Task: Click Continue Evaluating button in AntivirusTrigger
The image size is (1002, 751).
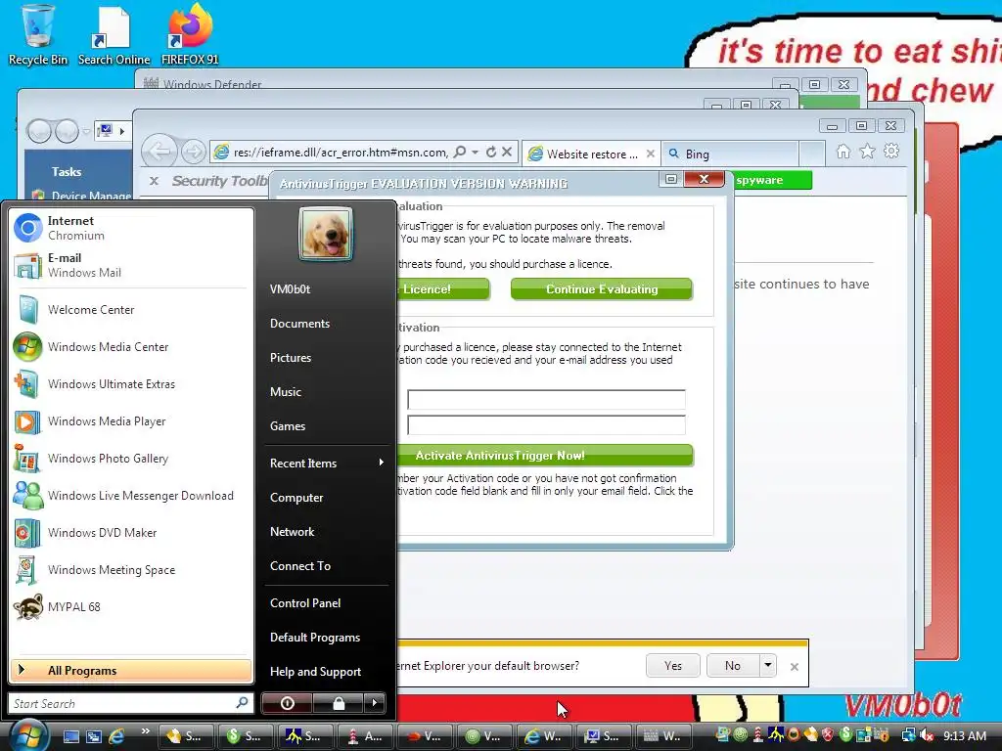Action: tap(602, 289)
